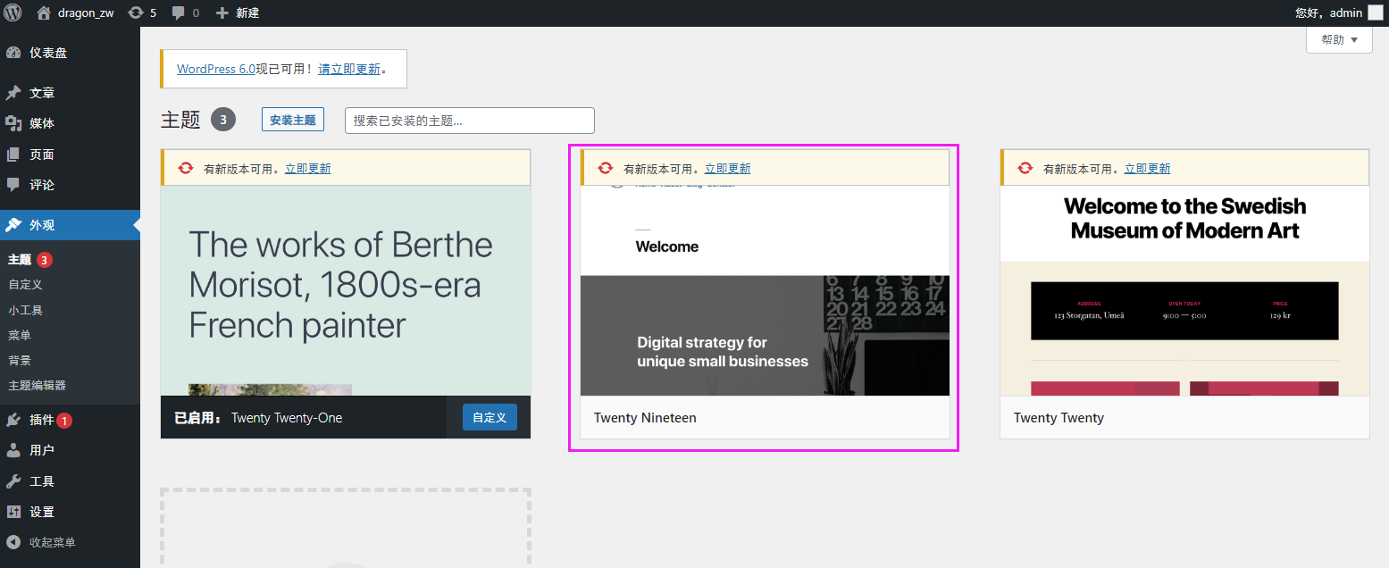Select 主题编辑器 submenu item

[37, 386]
